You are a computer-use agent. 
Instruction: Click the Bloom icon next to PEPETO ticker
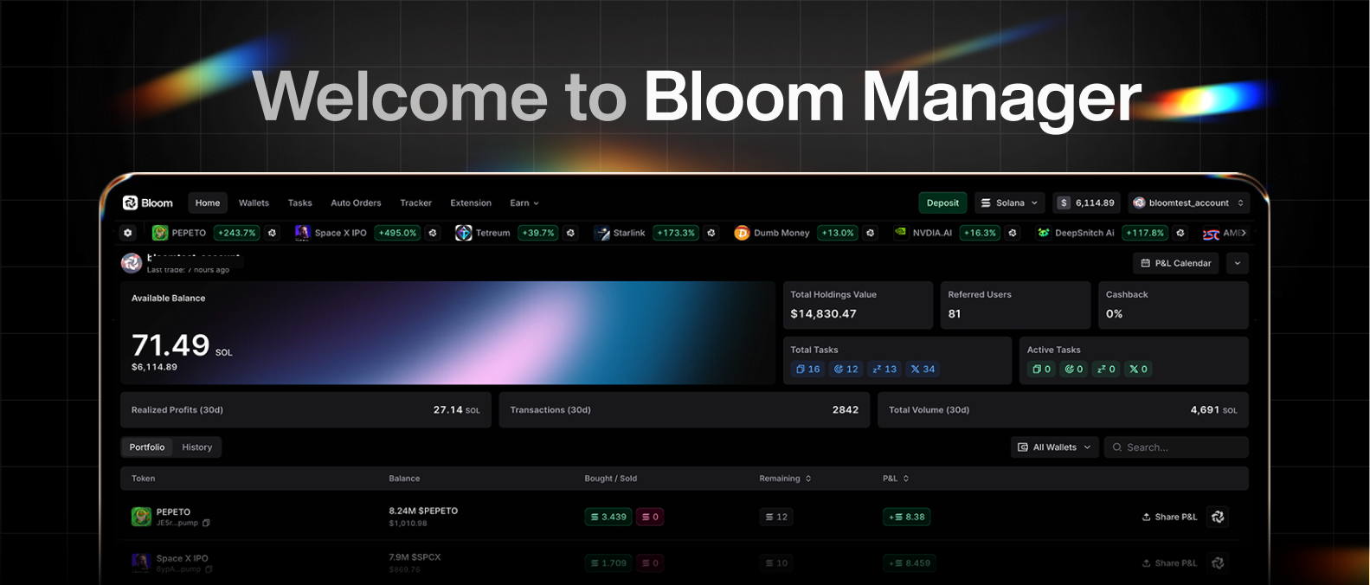coord(272,233)
